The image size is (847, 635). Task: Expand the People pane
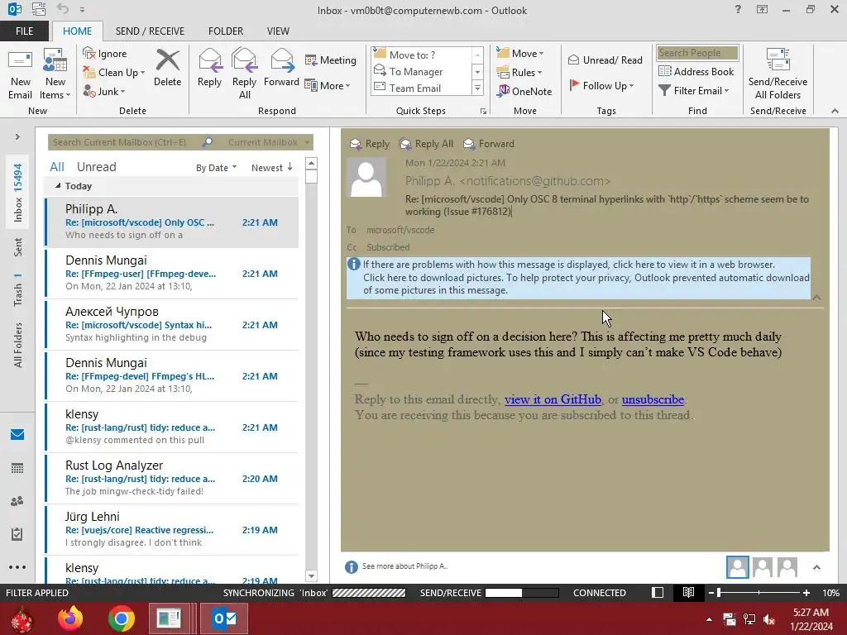pyautogui.click(x=816, y=567)
